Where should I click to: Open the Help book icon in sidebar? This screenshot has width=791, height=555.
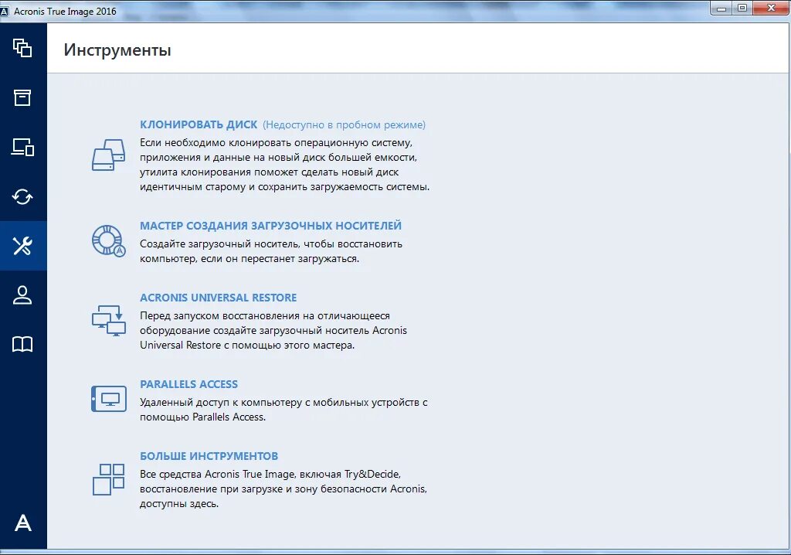tap(22, 345)
